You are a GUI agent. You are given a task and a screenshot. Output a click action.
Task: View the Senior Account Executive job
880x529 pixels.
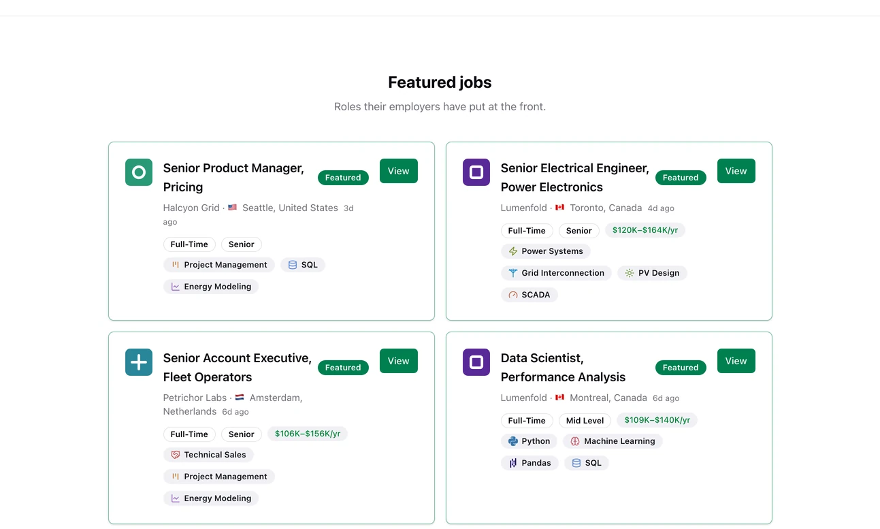[x=399, y=361]
